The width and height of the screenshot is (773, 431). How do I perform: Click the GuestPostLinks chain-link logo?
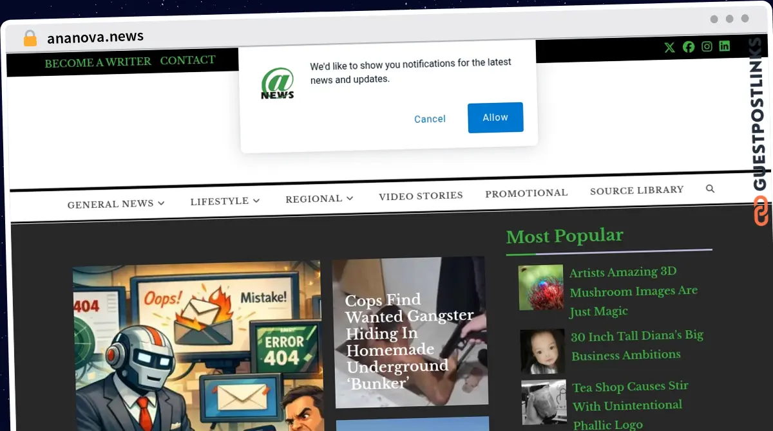[761, 211]
